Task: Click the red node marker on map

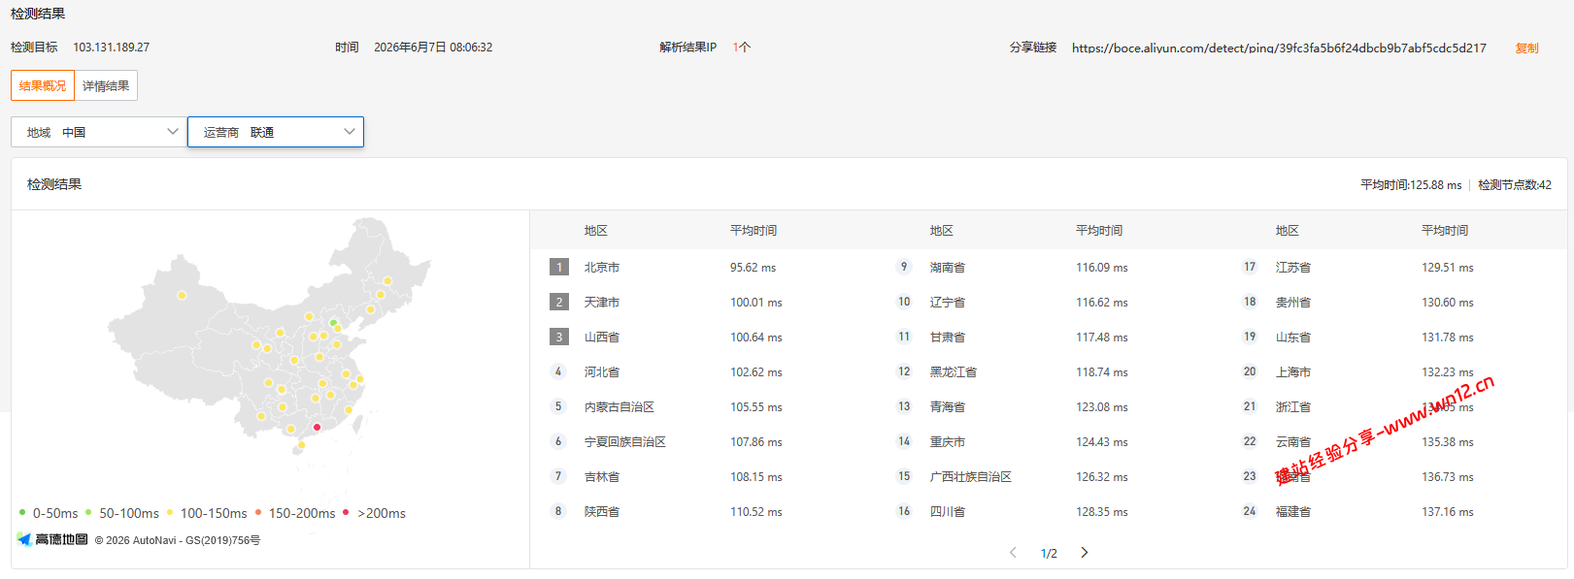Action: coord(317,427)
